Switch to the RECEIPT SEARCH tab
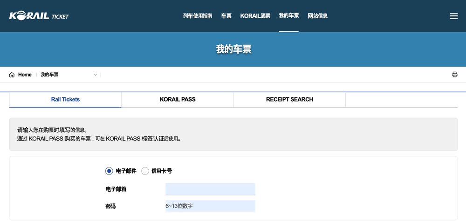The height and width of the screenshot is (222, 466). click(x=289, y=100)
